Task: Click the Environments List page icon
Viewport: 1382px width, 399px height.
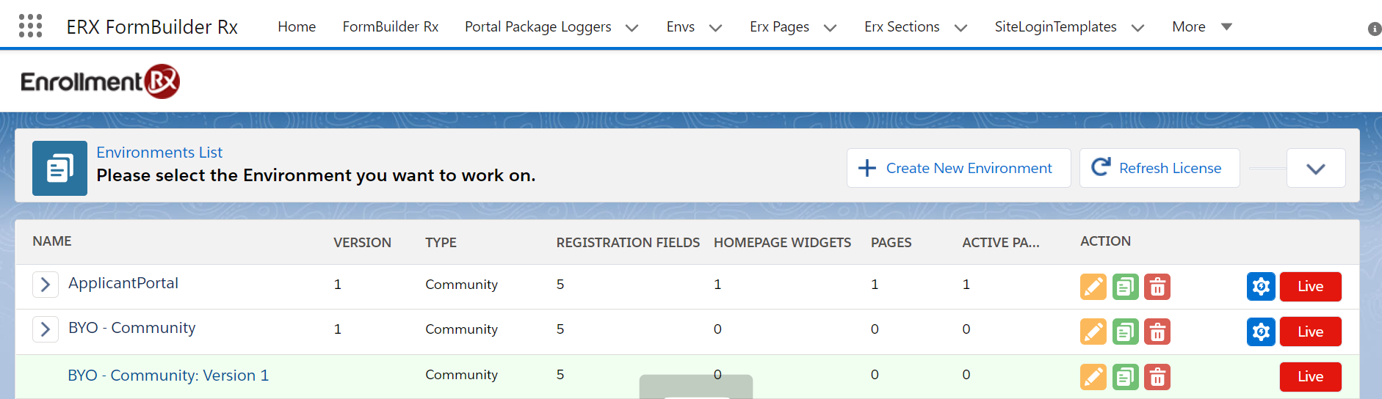Action: point(59,168)
